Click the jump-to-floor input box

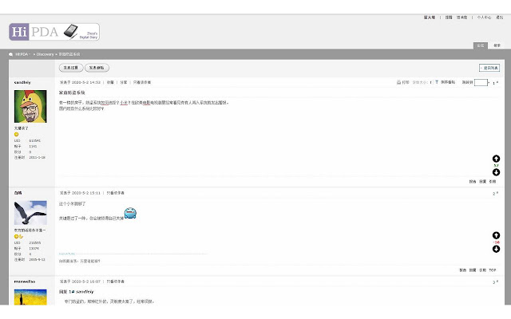point(481,82)
